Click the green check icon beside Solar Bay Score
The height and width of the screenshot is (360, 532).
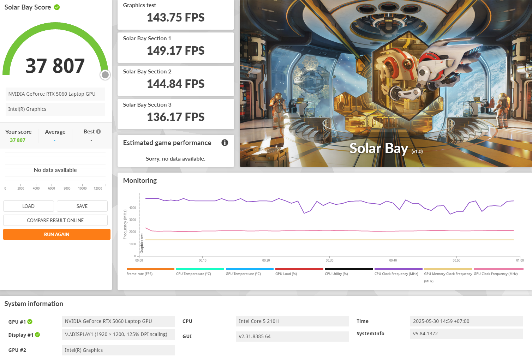(x=57, y=7)
